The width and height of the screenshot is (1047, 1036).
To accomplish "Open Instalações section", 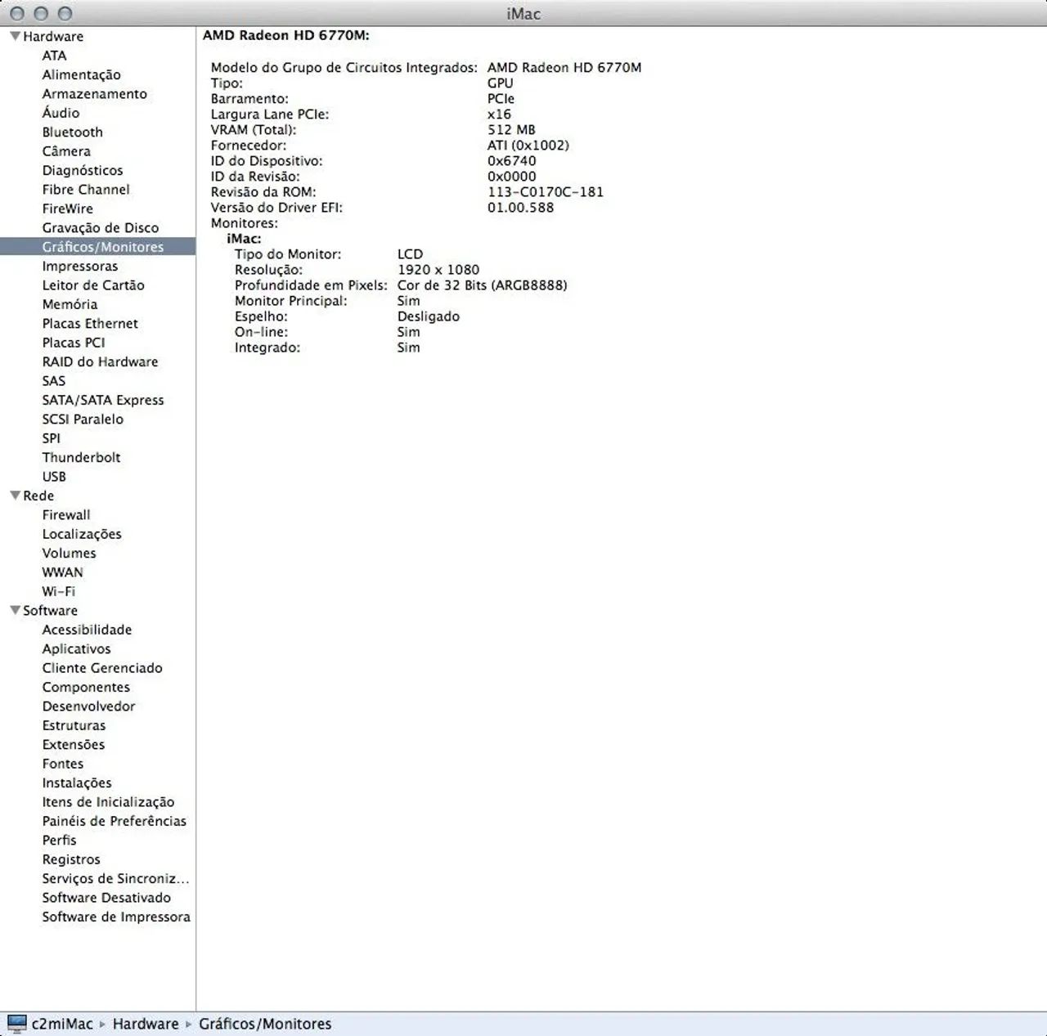I will coord(77,783).
